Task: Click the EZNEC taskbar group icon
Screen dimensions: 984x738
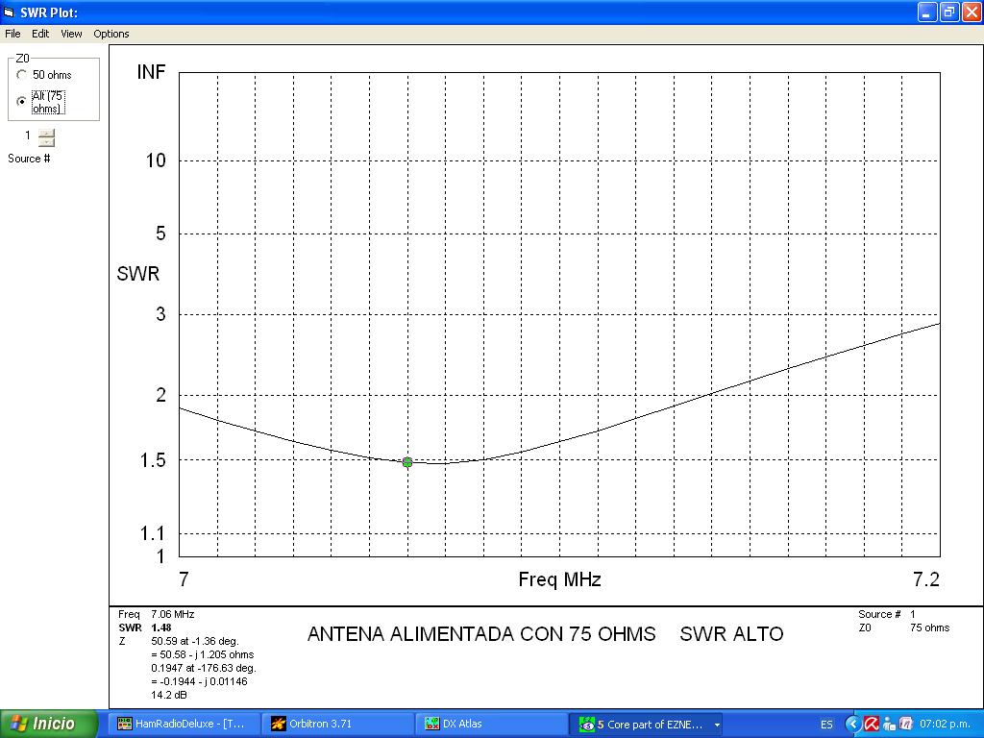Action: 586,725
